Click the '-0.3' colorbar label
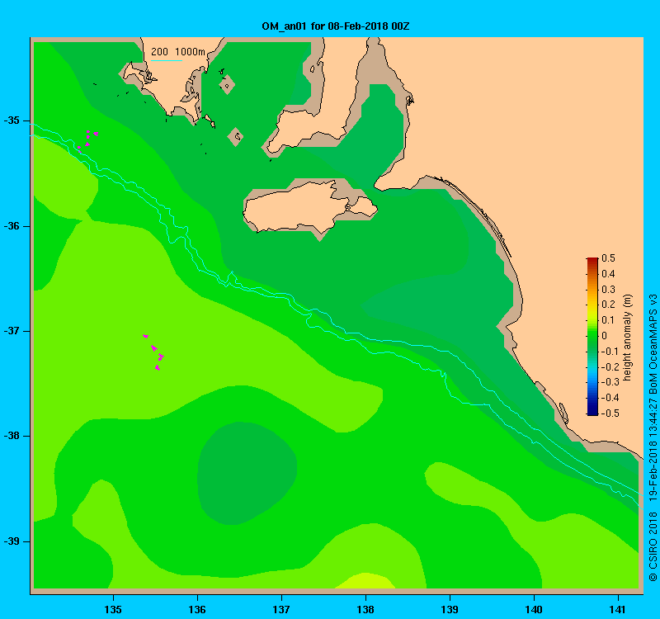 (609, 382)
